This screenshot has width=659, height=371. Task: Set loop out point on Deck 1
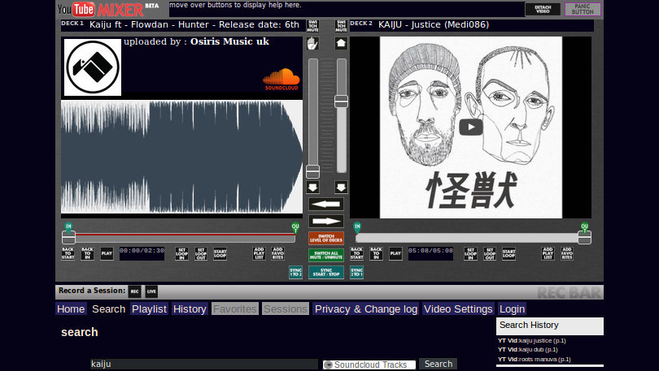point(201,253)
